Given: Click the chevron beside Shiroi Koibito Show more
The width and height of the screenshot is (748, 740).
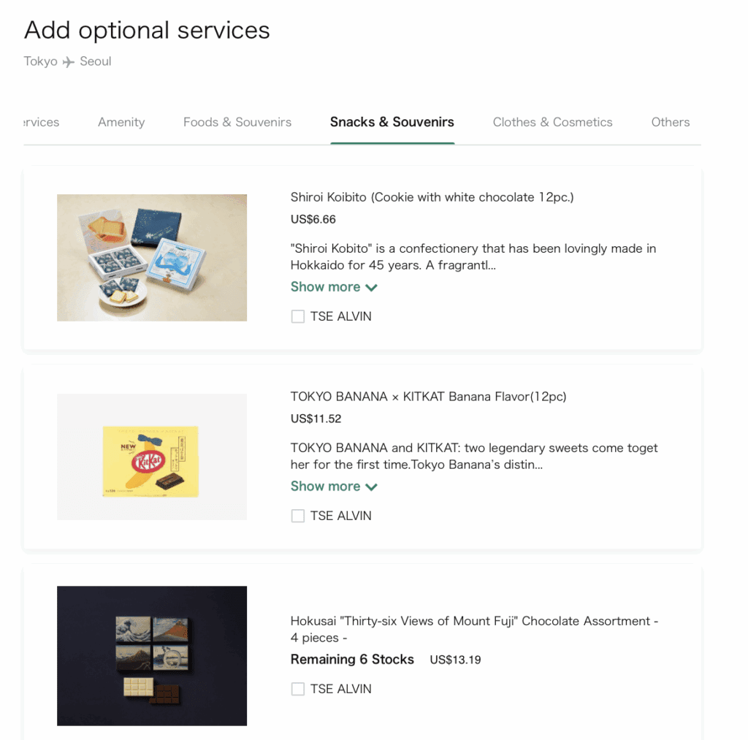Looking at the screenshot, I should pyautogui.click(x=371, y=288).
